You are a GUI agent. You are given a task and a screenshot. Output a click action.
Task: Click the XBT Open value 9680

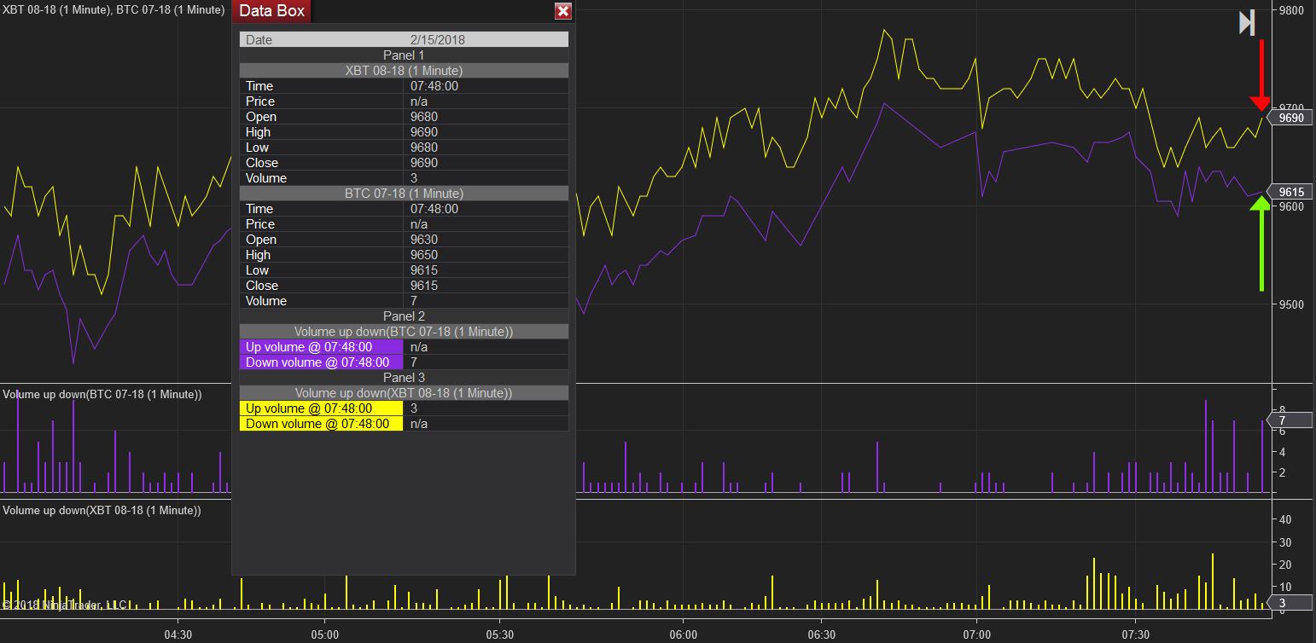[424, 117]
